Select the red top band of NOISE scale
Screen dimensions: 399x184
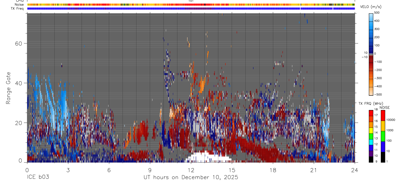pyautogui.click(x=383, y=116)
